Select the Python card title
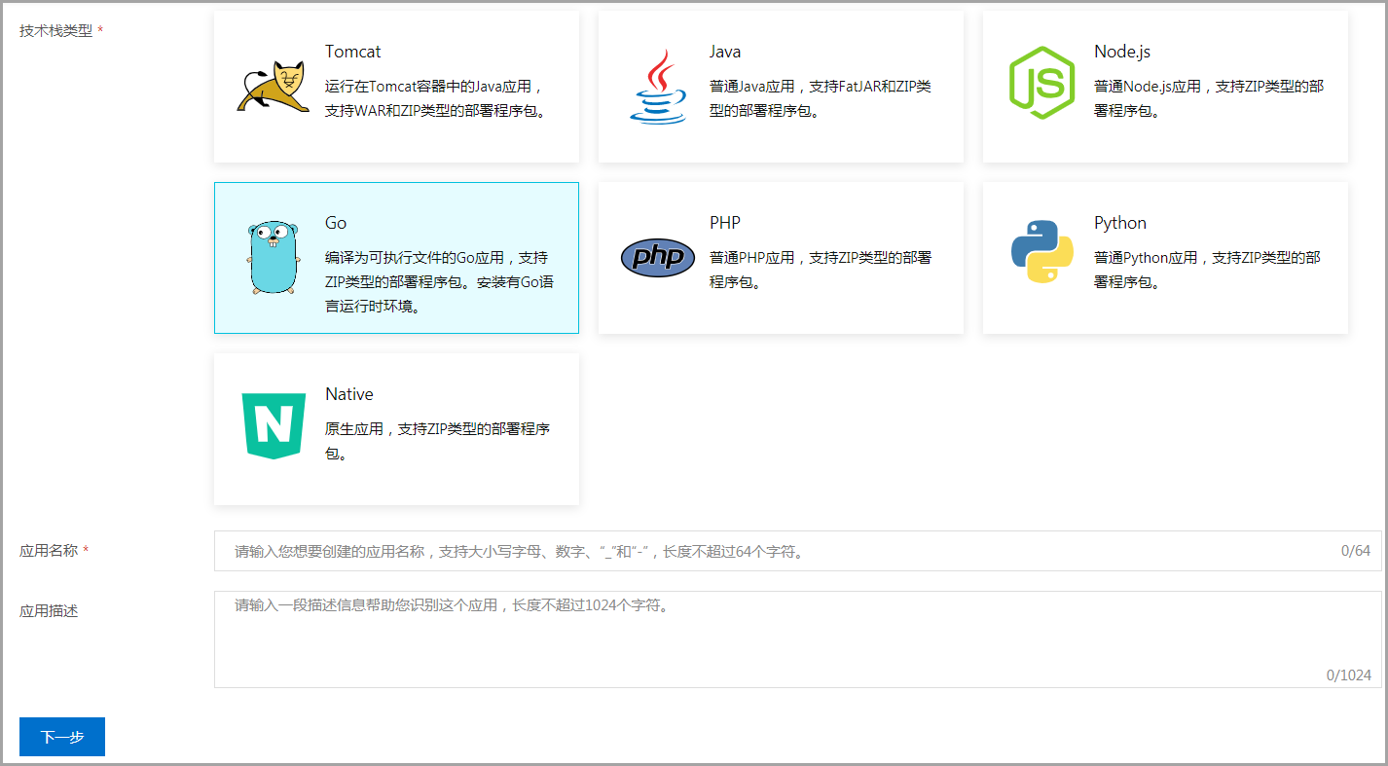1388x766 pixels. point(1120,223)
